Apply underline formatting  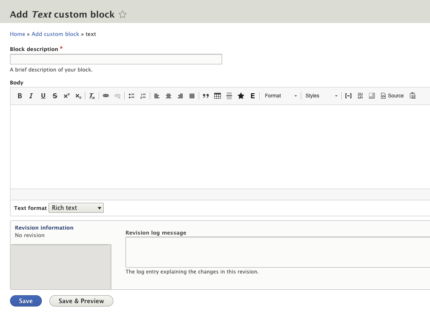click(x=43, y=96)
